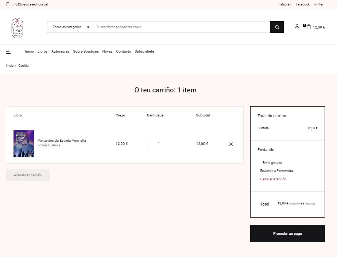Open Todas as categorías dropdown

point(70,27)
